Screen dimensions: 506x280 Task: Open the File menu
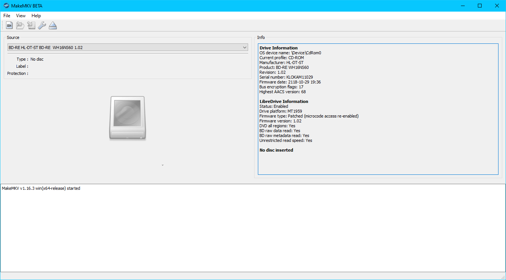tap(7, 16)
